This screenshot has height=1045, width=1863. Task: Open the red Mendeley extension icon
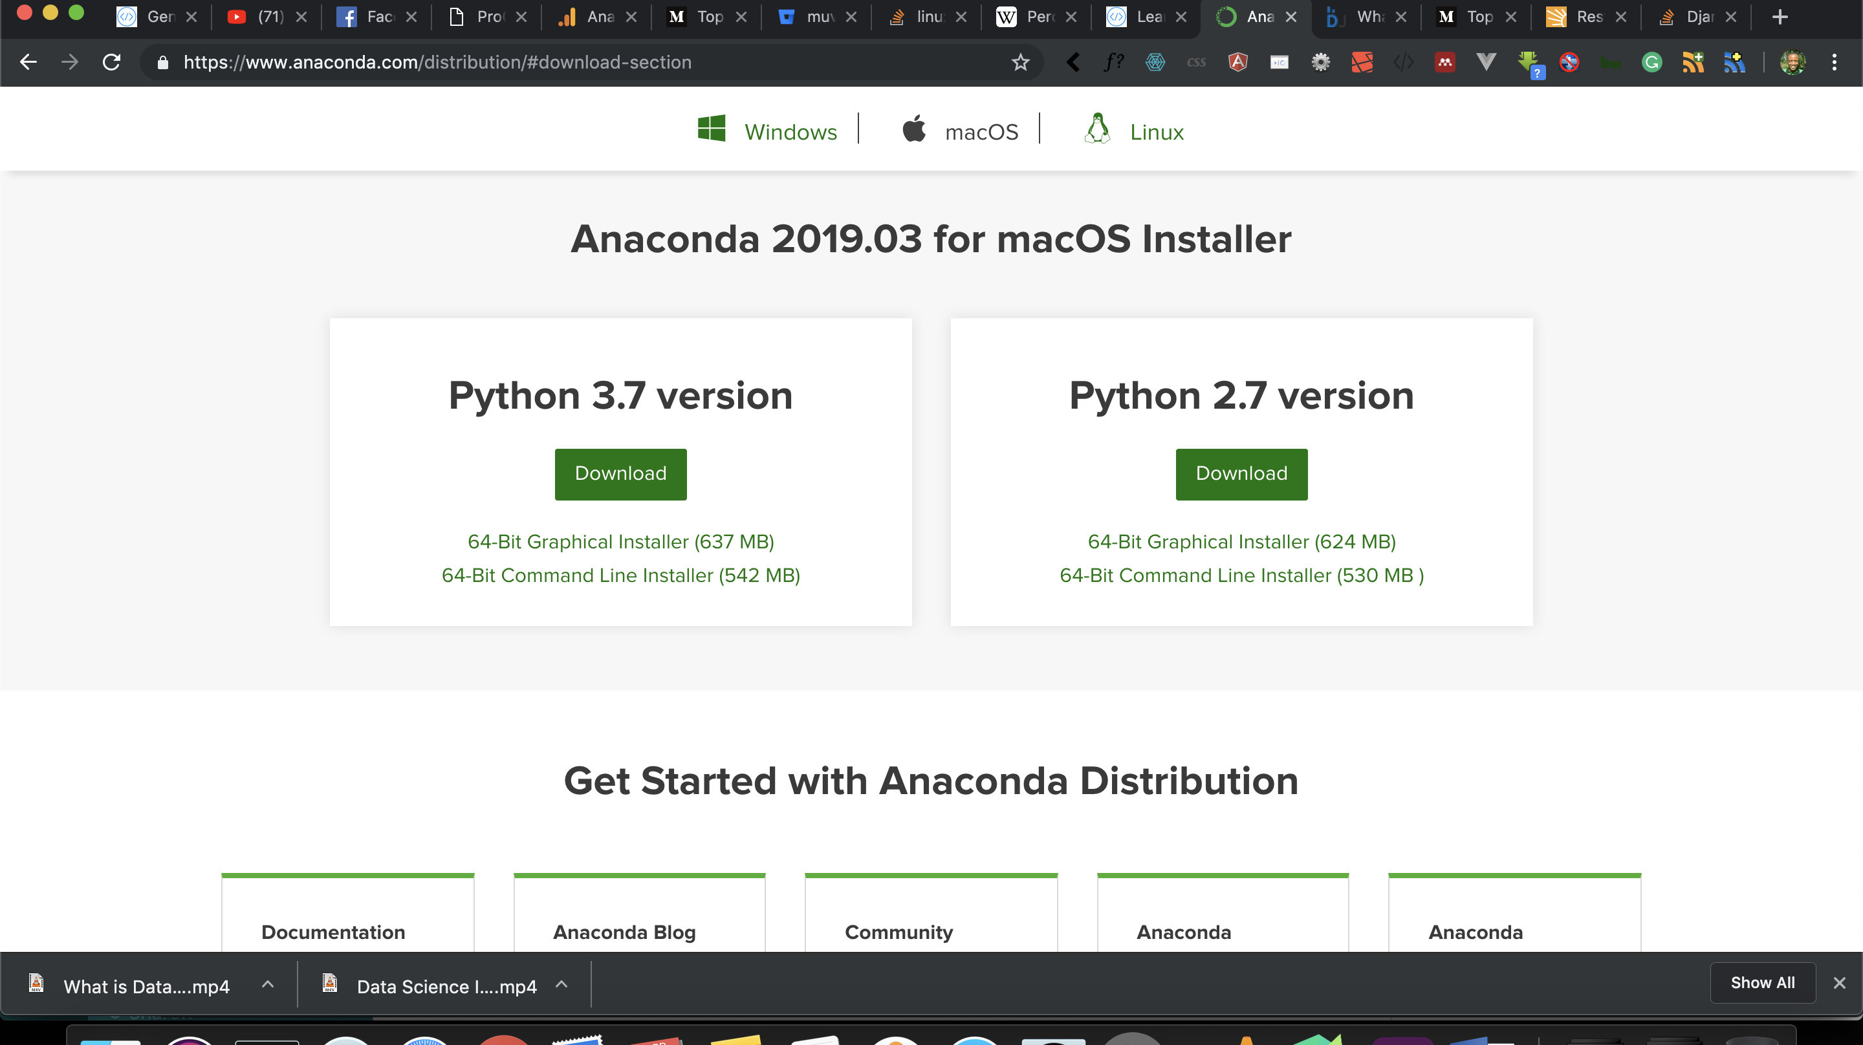(x=1444, y=62)
